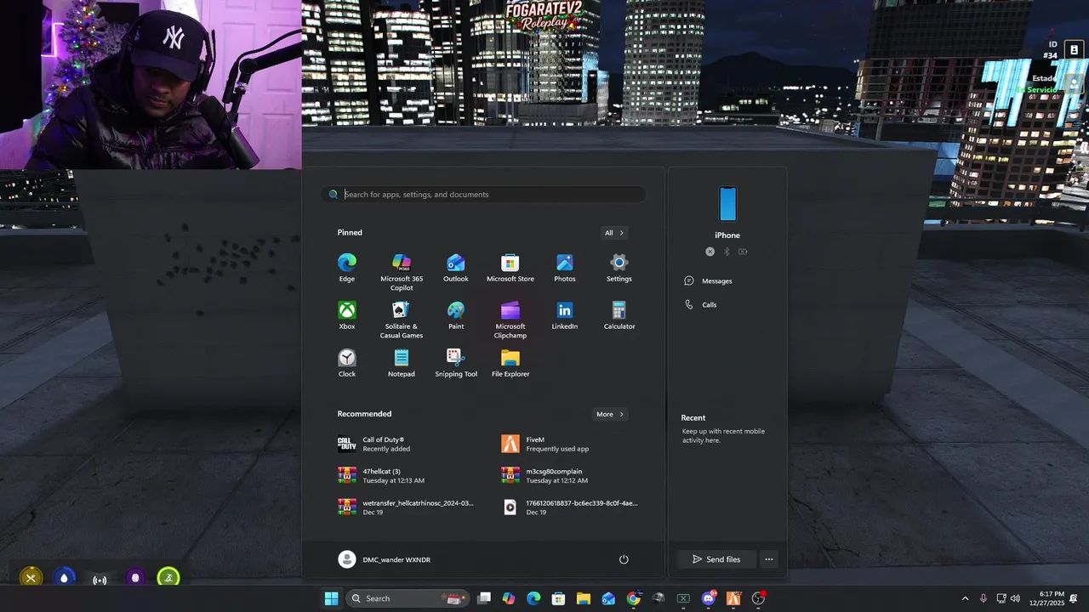The width and height of the screenshot is (1089, 612).
Task: Show More recommended items
Action: coord(610,414)
